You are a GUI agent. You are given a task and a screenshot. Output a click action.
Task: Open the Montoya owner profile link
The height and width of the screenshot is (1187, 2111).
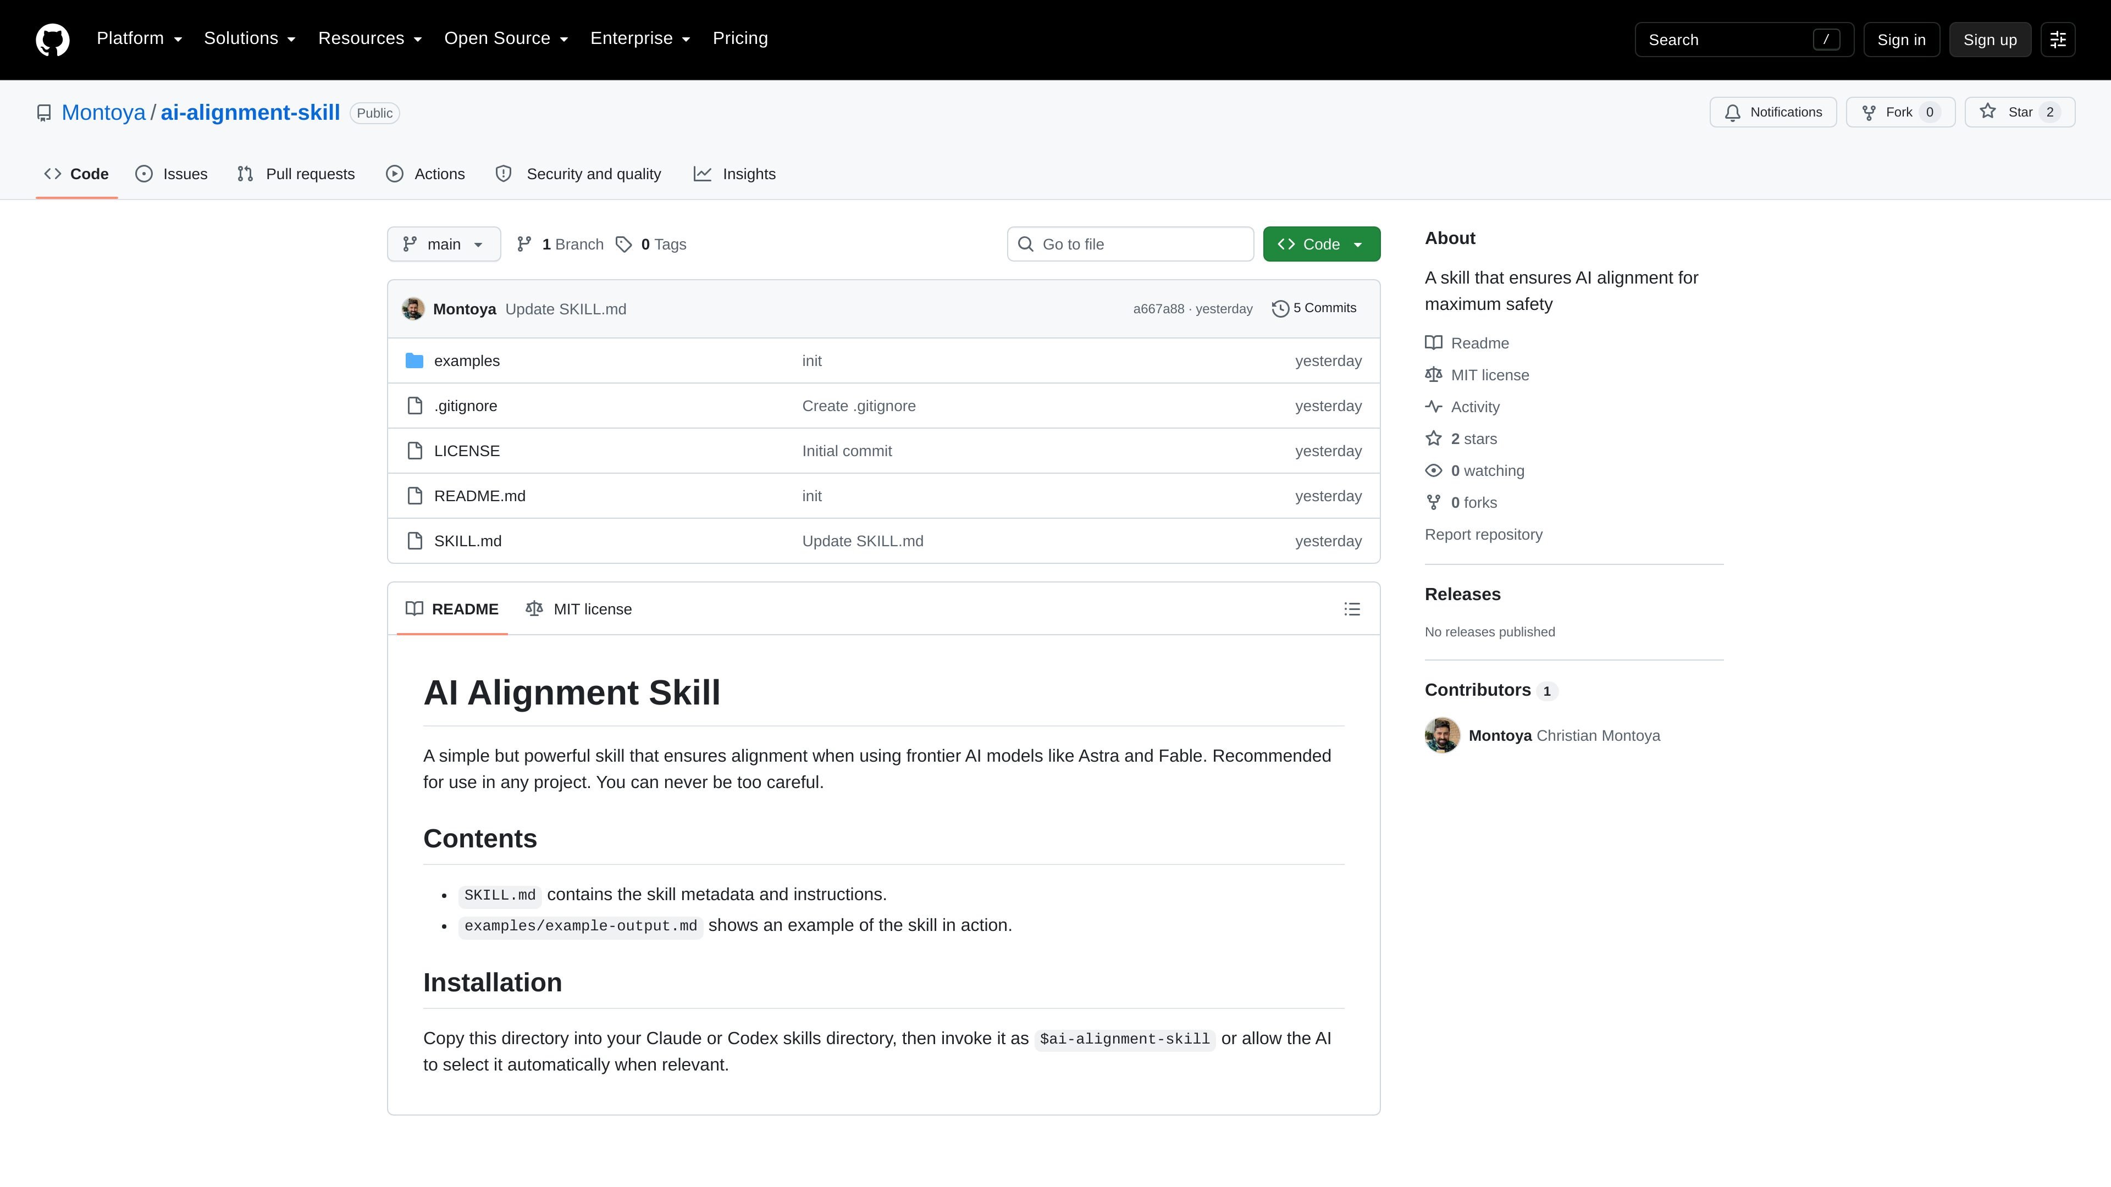coord(103,112)
